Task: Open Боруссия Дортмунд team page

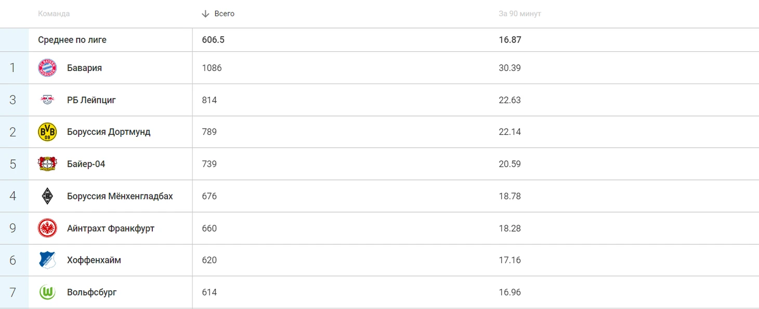Action: click(x=109, y=132)
